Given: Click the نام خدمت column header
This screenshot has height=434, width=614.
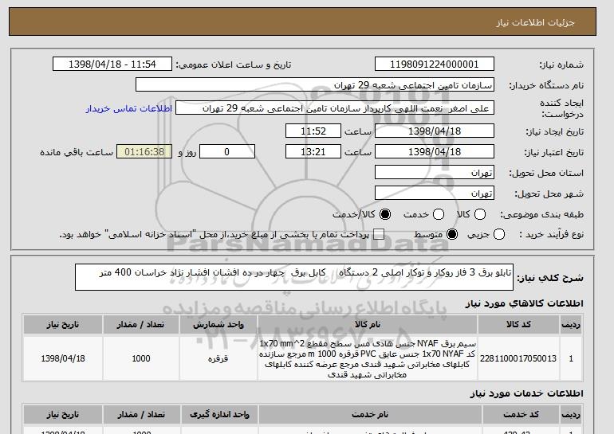Looking at the screenshot, I should click(370, 414).
